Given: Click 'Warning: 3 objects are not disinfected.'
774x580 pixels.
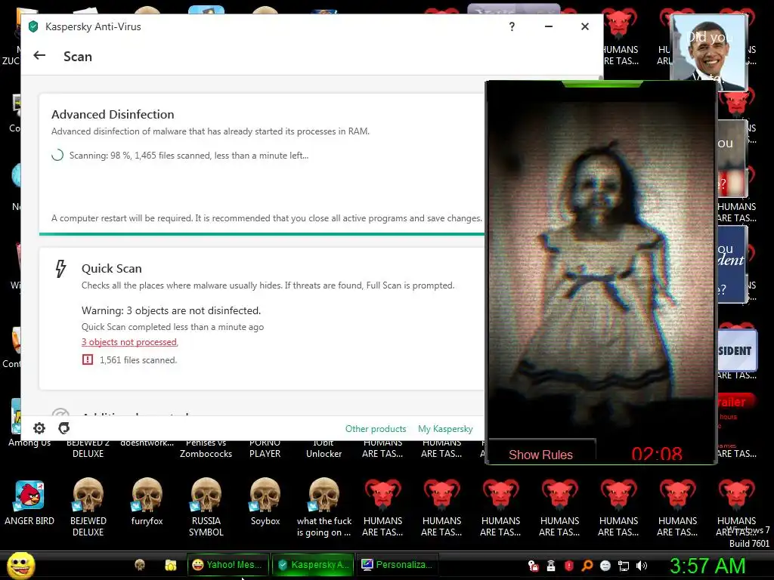Looking at the screenshot, I should click(172, 310).
